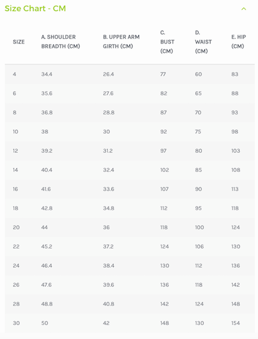Select the size 20 row label

16,227
